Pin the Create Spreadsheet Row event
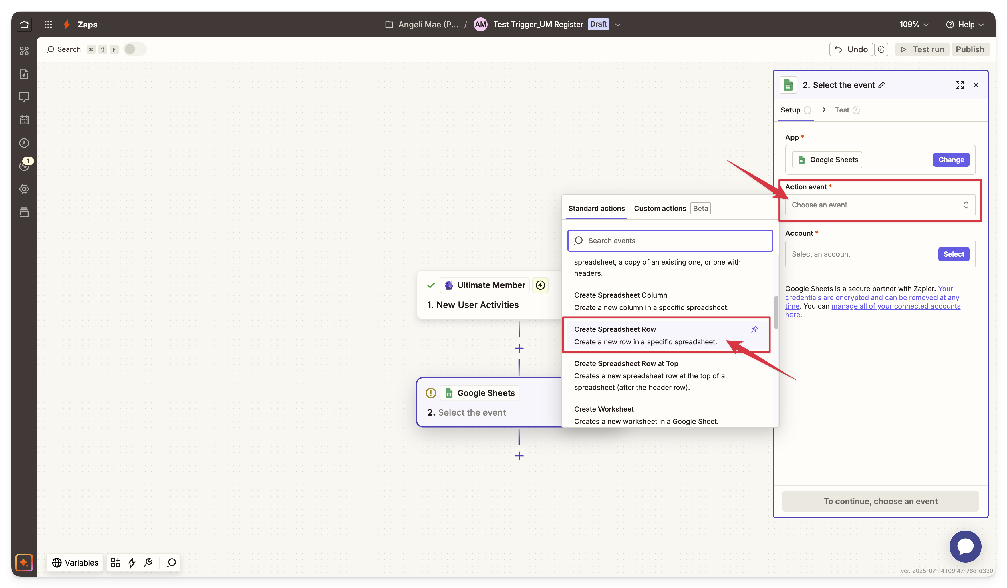This screenshot has width=1007, height=588. [x=755, y=329]
